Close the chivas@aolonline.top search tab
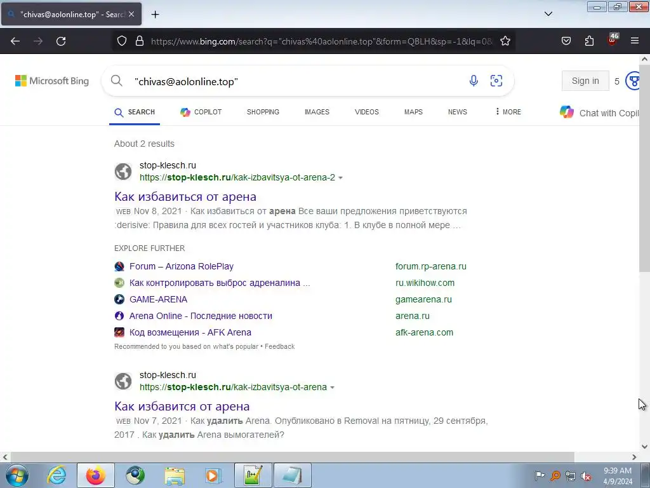Image resolution: width=650 pixels, height=488 pixels. coord(131,14)
